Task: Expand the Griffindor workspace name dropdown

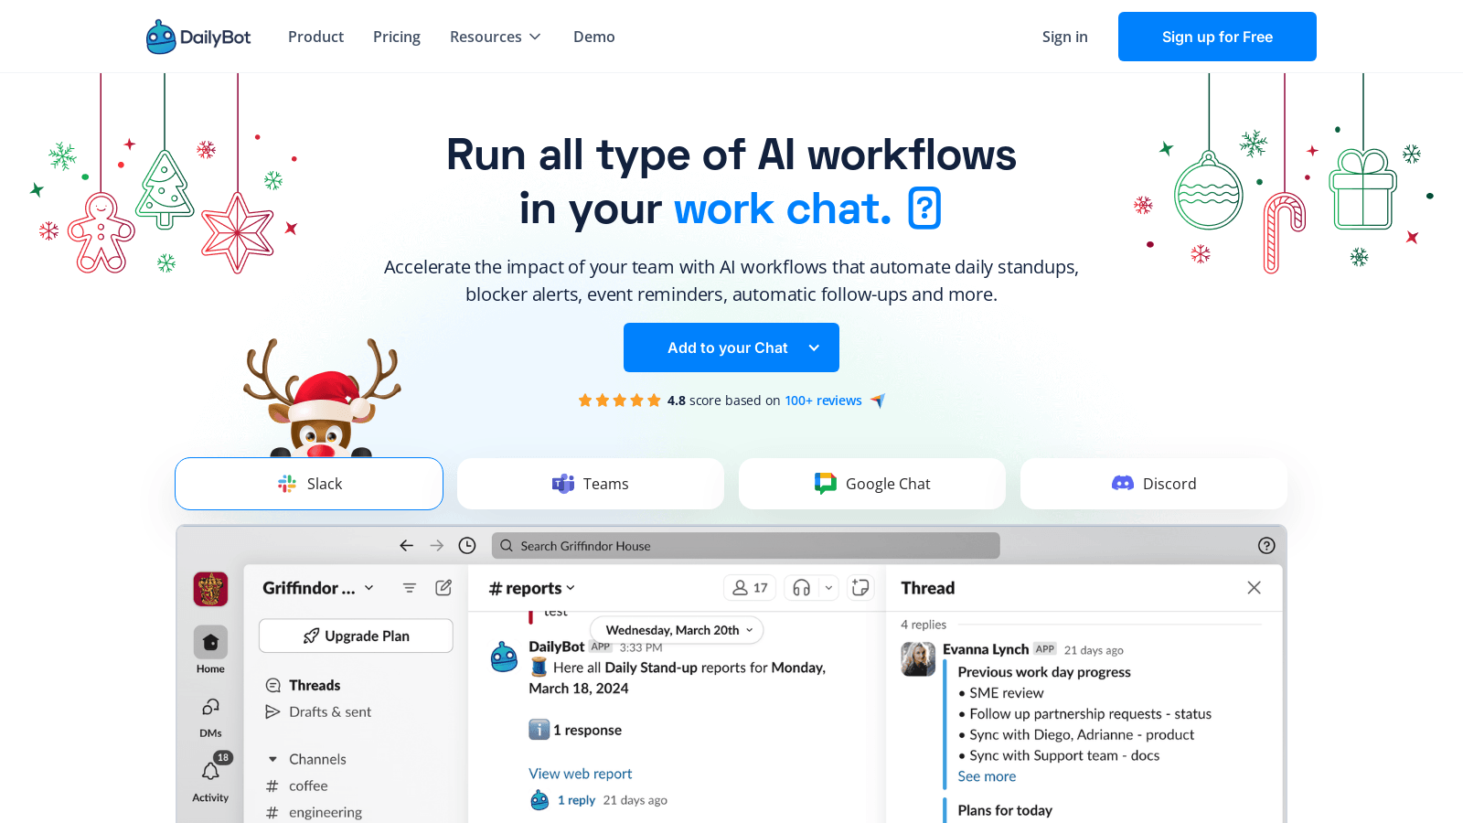Action: coord(318,588)
